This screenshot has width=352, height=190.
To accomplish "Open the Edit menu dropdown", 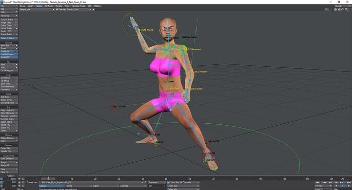I will pos(9,9).
